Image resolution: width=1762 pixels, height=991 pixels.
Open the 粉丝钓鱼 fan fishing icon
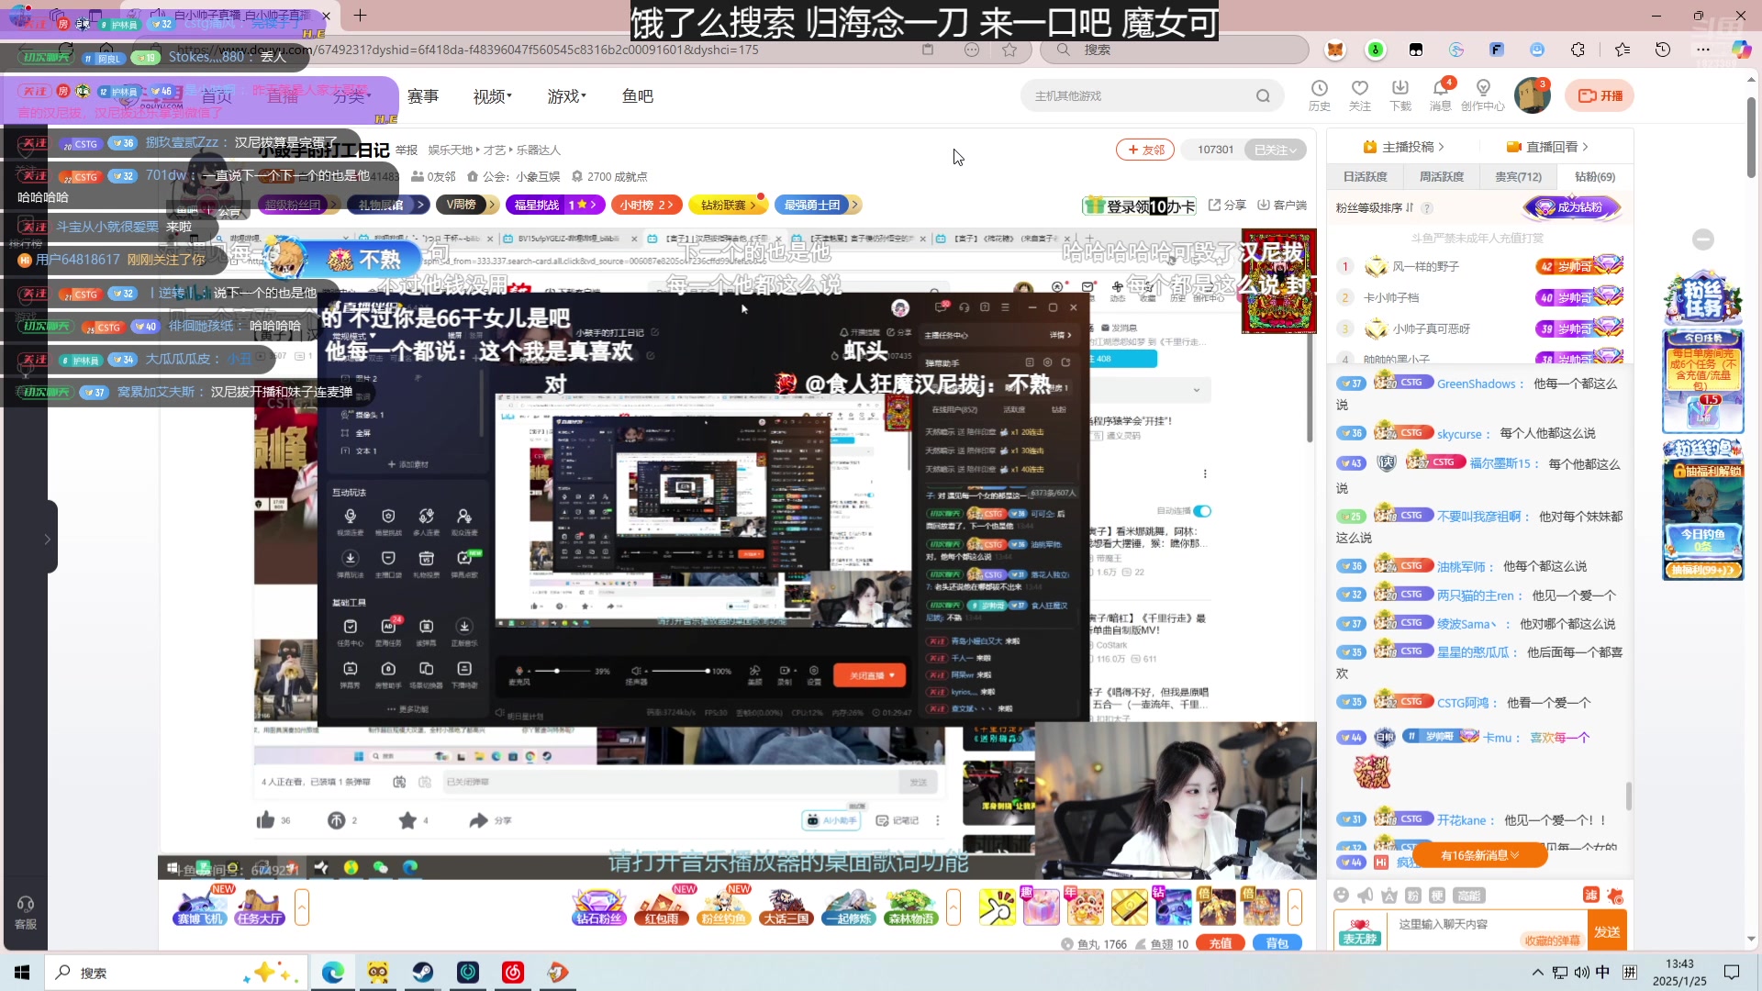pos(724,907)
